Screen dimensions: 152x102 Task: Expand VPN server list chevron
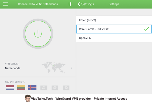(72, 68)
